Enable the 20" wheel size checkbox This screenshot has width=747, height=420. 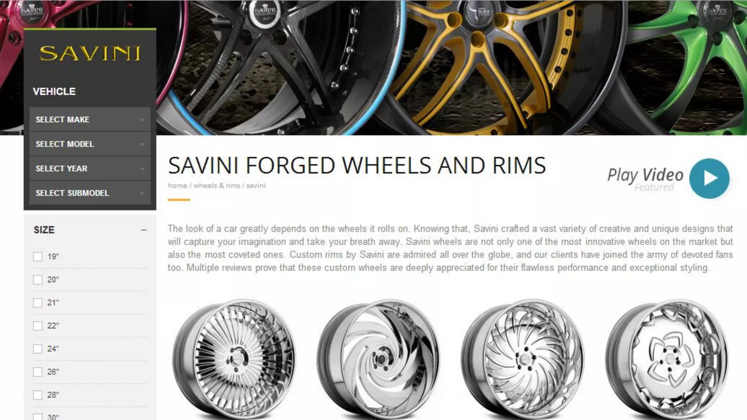38,280
